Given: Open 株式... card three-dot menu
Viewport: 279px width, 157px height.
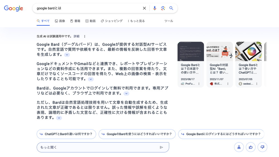Looking at the screenshot, I should pyautogui.click(x=228, y=84).
